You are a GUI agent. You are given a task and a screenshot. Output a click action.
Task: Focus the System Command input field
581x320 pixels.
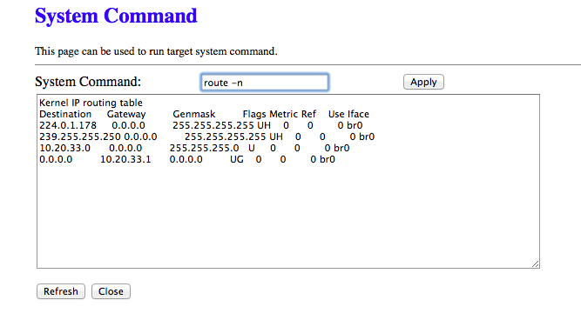(265, 82)
